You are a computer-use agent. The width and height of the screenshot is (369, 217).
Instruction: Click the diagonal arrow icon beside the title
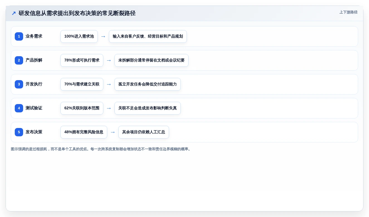[14, 13]
